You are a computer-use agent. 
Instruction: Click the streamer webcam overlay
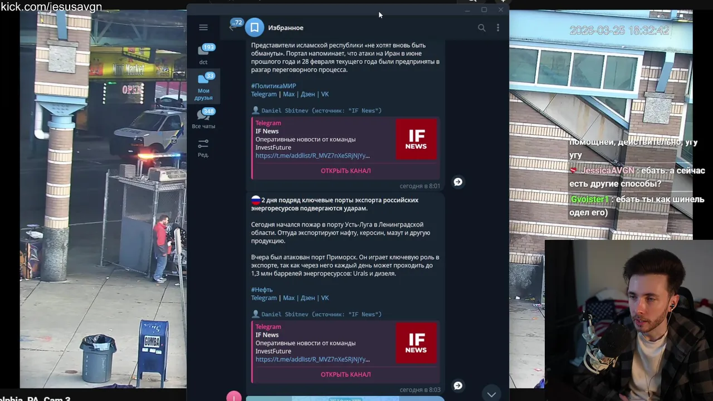tap(629, 320)
